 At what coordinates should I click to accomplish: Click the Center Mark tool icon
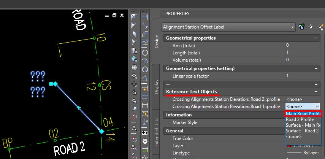145,142
